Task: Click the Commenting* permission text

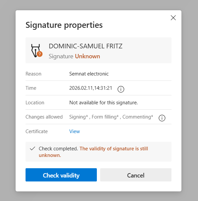Action: coord(138,117)
